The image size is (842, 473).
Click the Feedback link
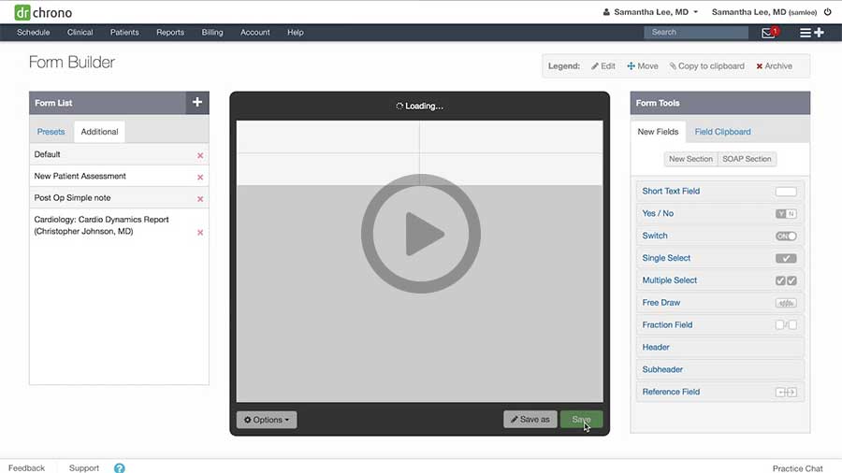(27, 468)
